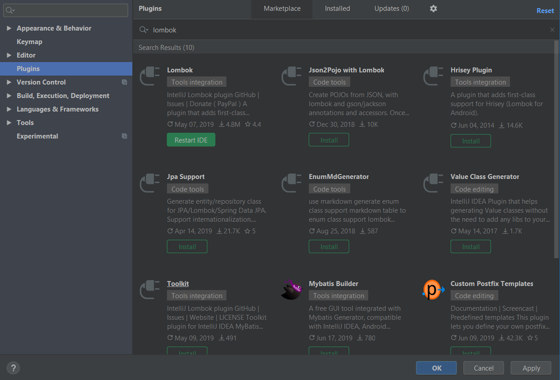Switch to the Installed tab
The width and height of the screenshot is (560, 380).
click(x=337, y=9)
